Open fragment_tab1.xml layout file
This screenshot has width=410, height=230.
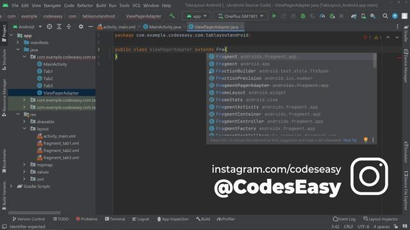[x=58, y=143]
